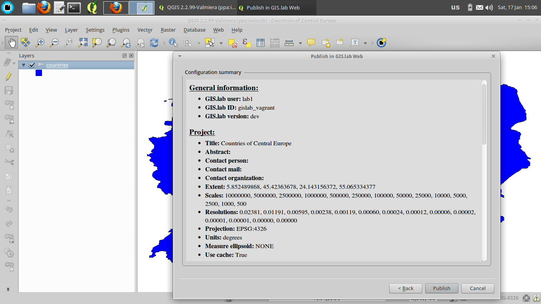Image resolution: width=541 pixels, height=304 pixels.
Task: Close the Layers panel
Action: click(x=131, y=56)
